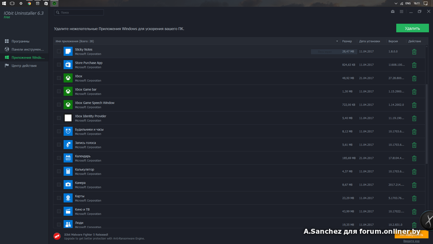The height and width of the screenshot is (244, 433).
Task: Delete Кино и ТВ with trash icon
Action: click(414, 211)
